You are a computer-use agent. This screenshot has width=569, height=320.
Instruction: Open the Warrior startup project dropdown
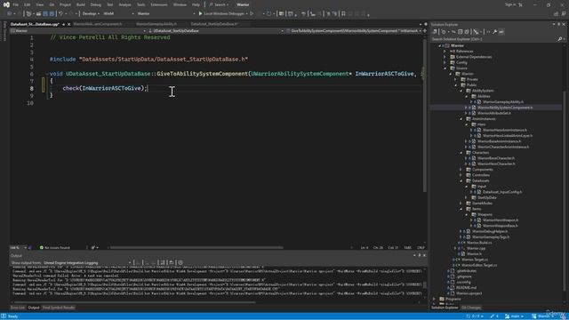click(x=166, y=14)
